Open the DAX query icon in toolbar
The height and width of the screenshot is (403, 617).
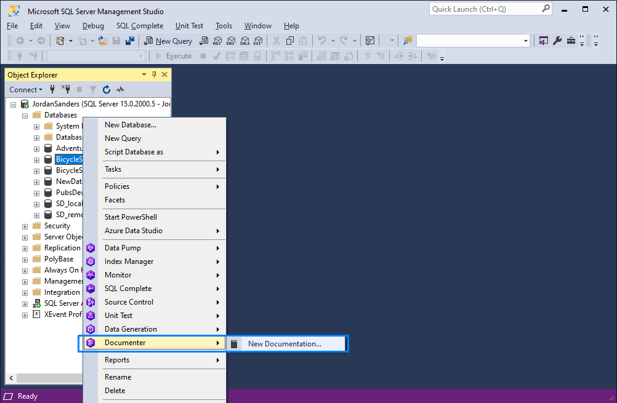click(x=258, y=41)
